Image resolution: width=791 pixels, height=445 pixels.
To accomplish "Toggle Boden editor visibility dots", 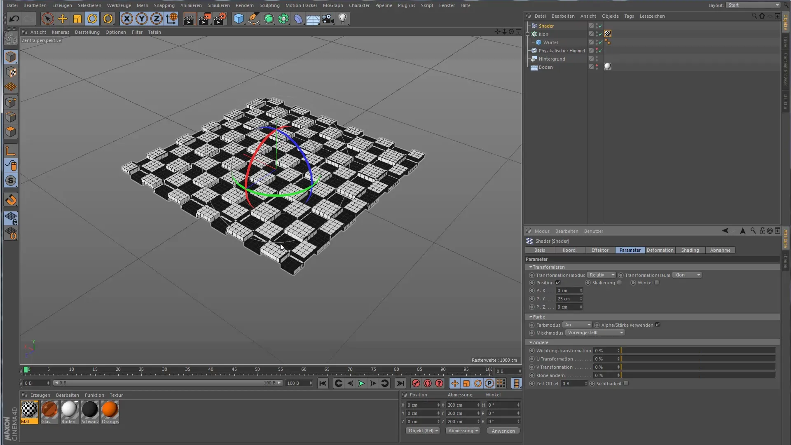I will [x=597, y=67].
